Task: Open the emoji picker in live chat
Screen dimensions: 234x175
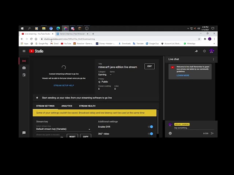Action: coord(170,133)
